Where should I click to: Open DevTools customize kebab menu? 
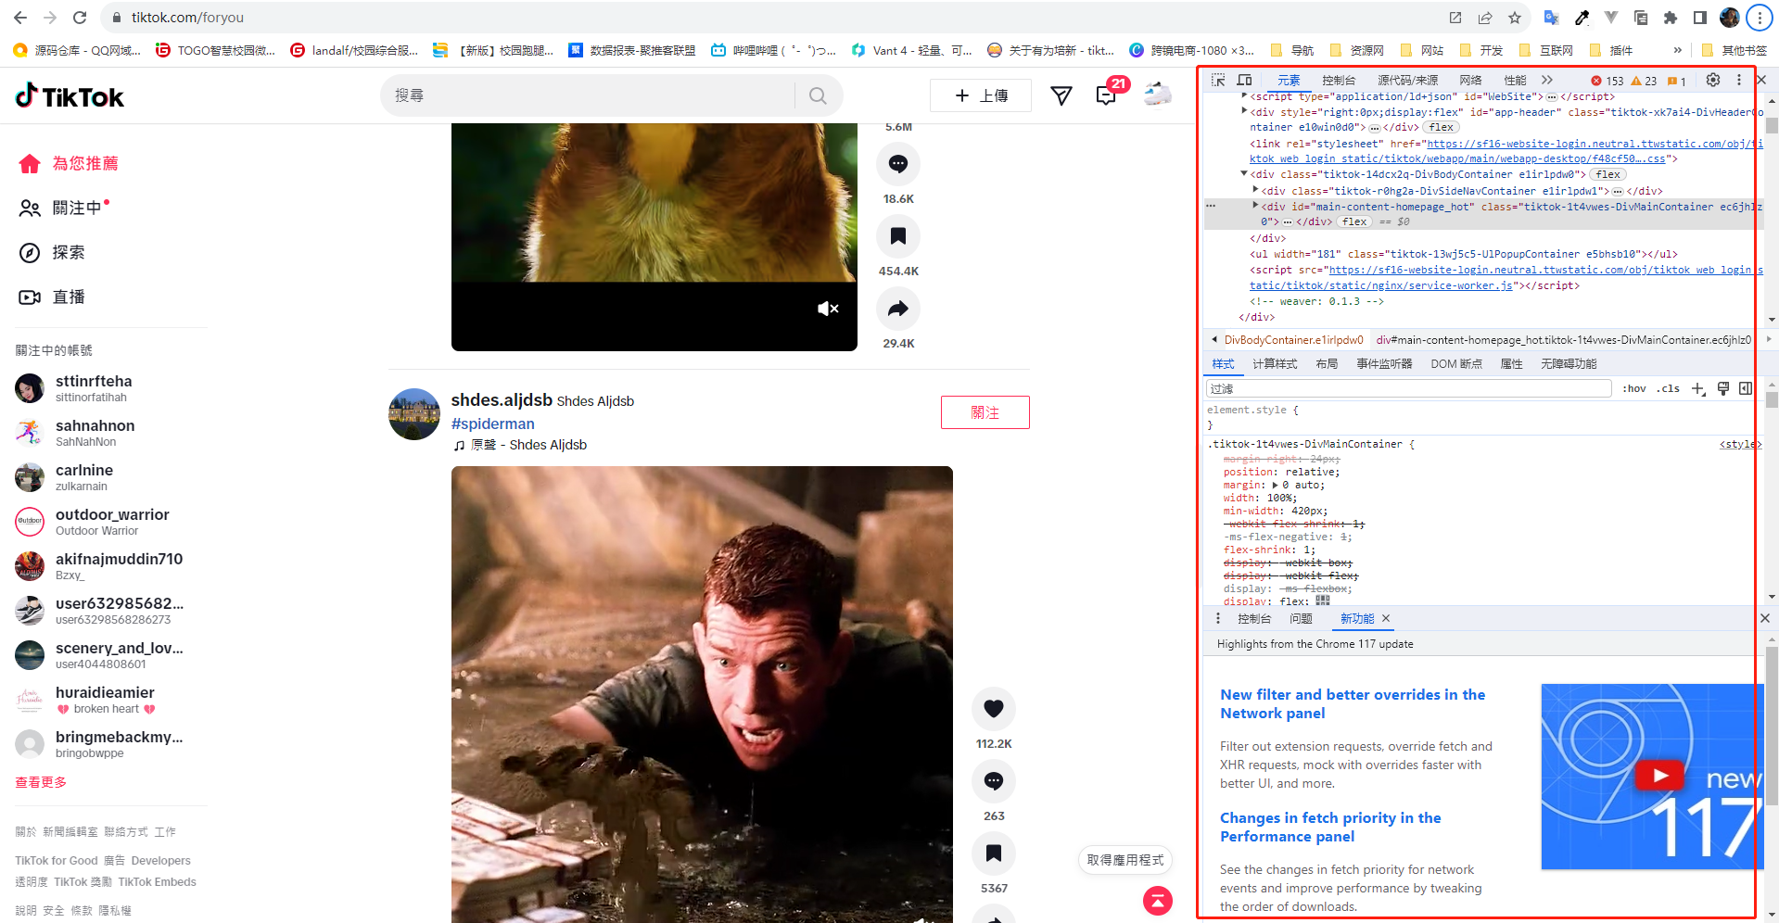coord(1739,80)
